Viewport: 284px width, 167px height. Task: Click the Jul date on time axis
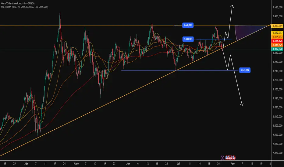[x=178, y=164]
